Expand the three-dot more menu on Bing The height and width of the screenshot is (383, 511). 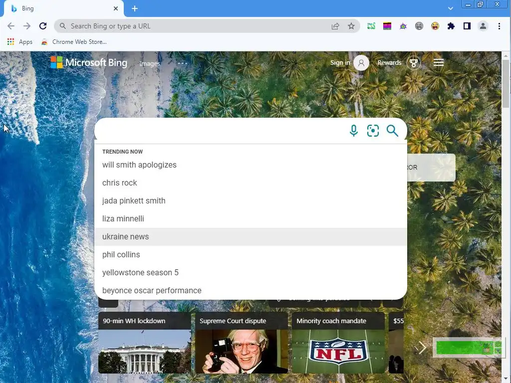tap(183, 63)
